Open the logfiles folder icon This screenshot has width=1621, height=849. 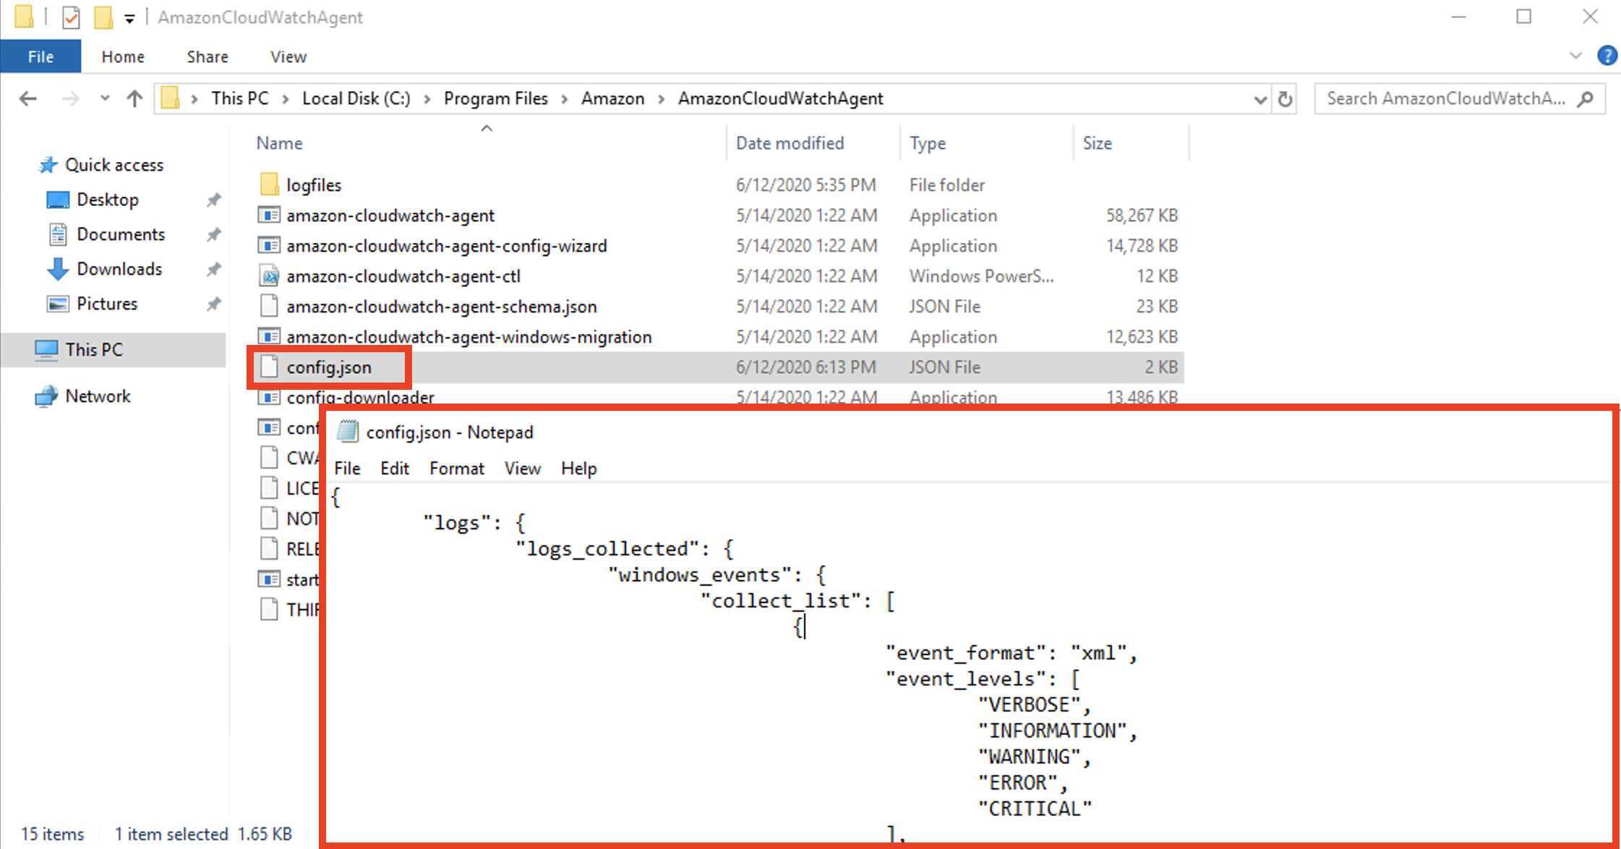click(x=269, y=184)
